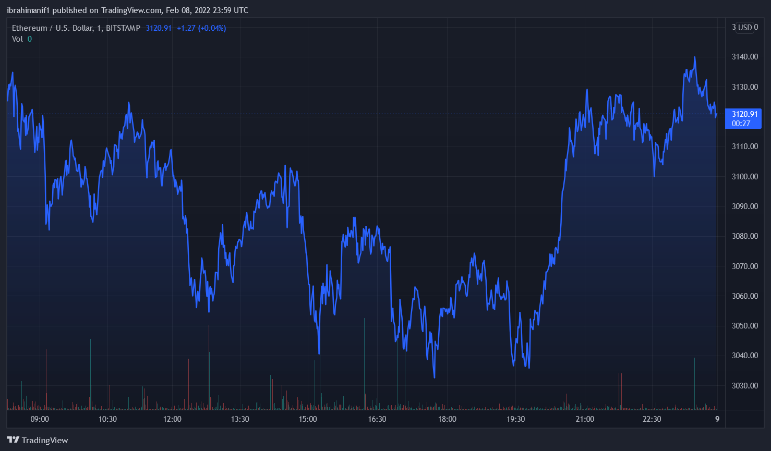The width and height of the screenshot is (771, 451).
Task: Click the 21:00 time axis label
Action: [x=585, y=419]
